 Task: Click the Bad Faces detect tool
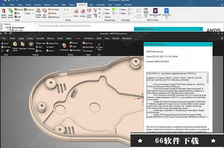pyautogui.click(x=88, y=43)
